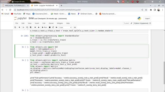This screenshot has width=165, height=92.
Task: Open YouTube bookmark
Action: 16,14
